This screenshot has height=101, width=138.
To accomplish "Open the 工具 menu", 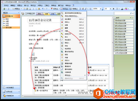I will pyautogui.click(x=47, y=5).
